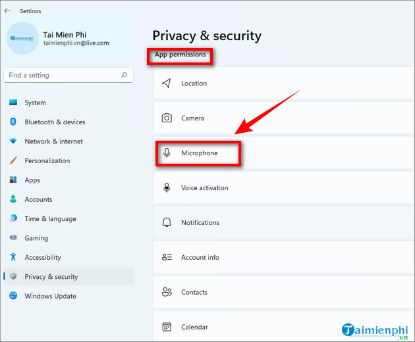This screenshot has width=415, height=342.
Task: Open the Tai Mien Phi profile avatar
Action: point(22,38)
